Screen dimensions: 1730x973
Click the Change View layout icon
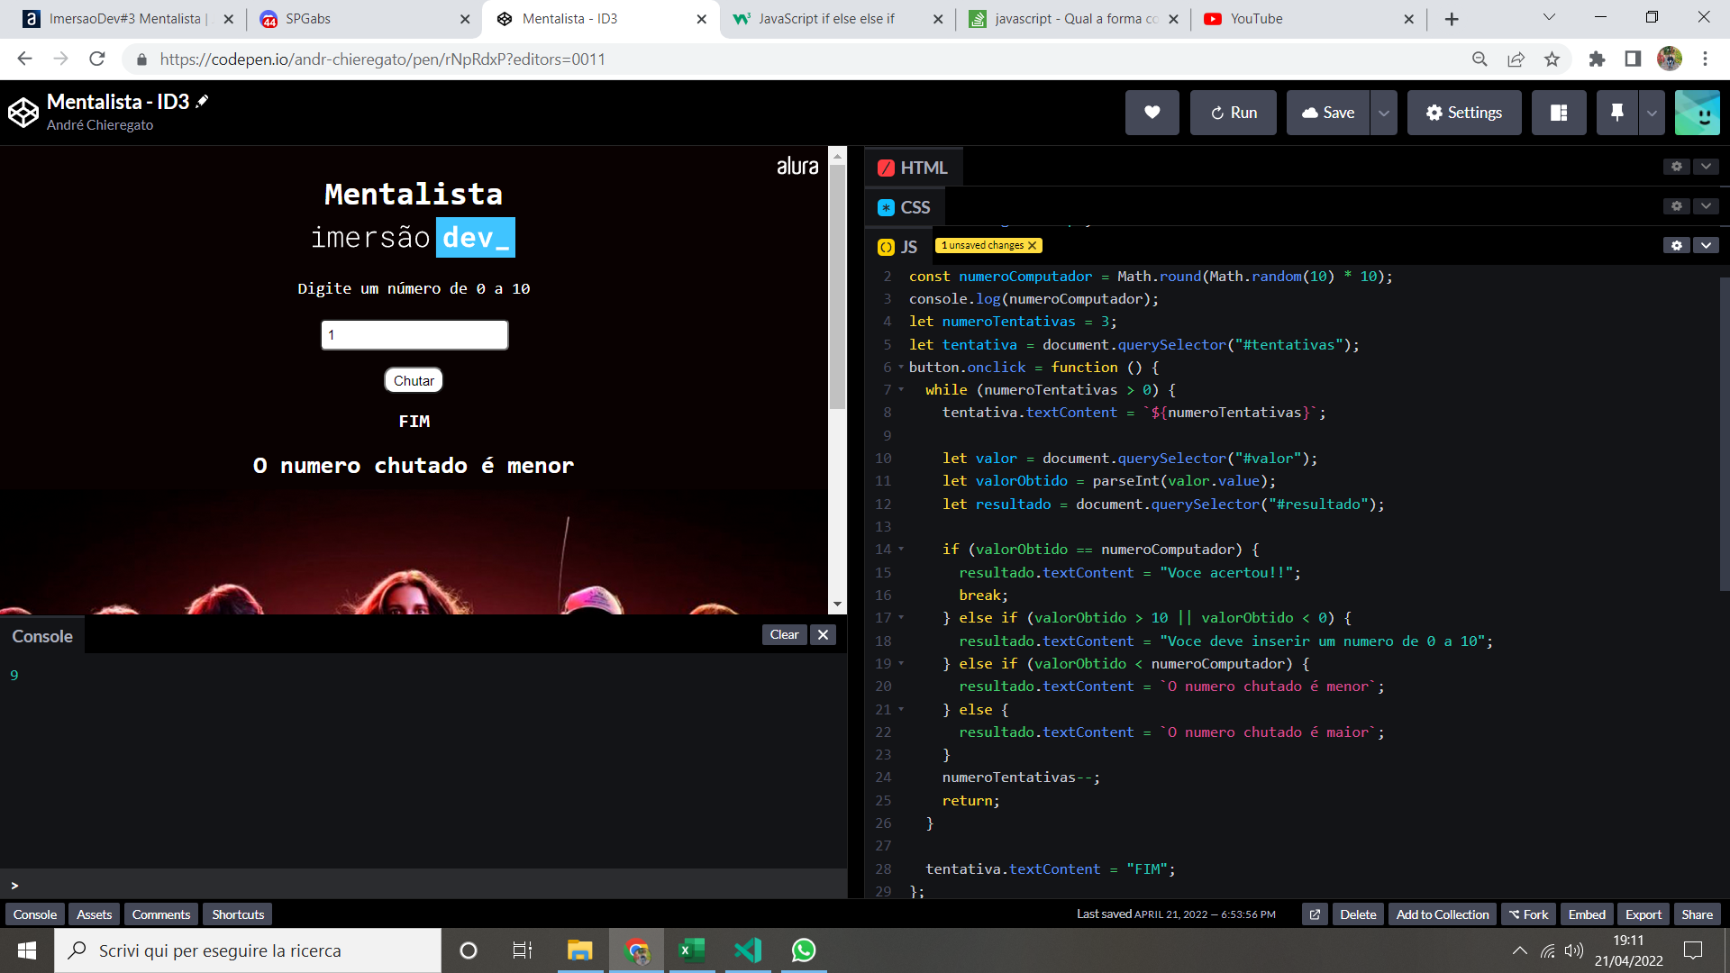coord(1559,112)
